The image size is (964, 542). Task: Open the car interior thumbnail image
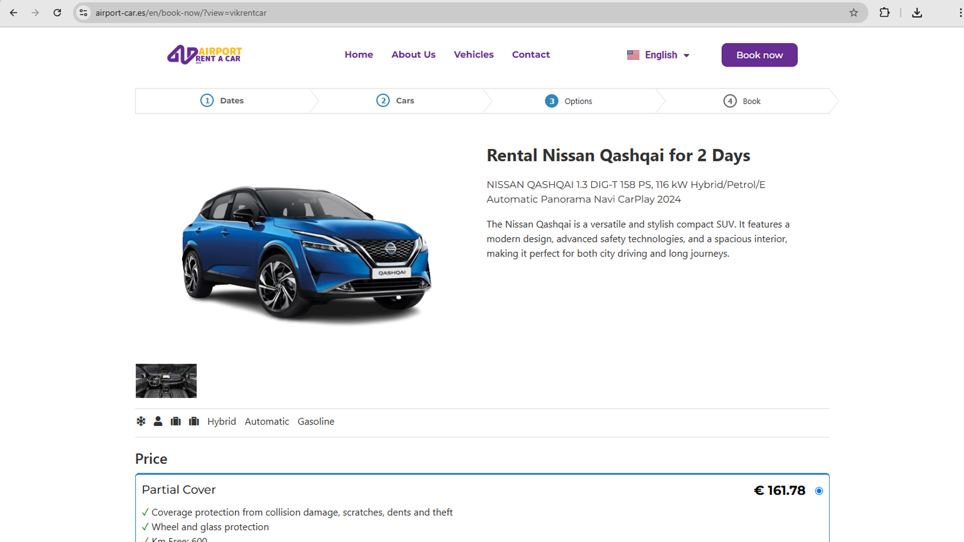click(x=166, y=381)
